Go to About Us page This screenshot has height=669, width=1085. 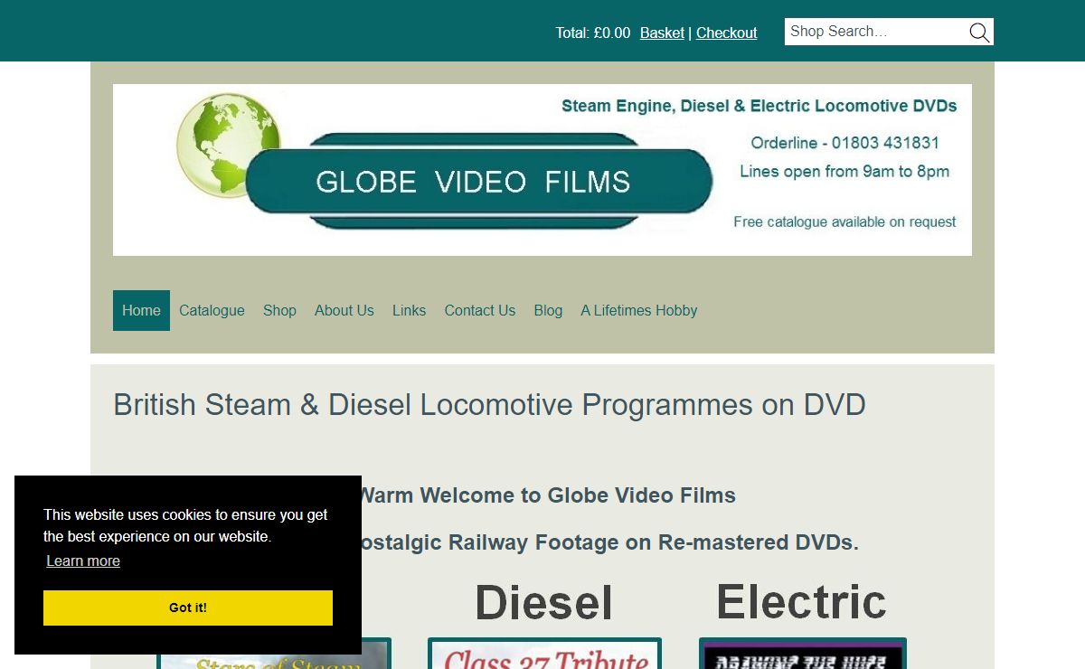point(344,310)
